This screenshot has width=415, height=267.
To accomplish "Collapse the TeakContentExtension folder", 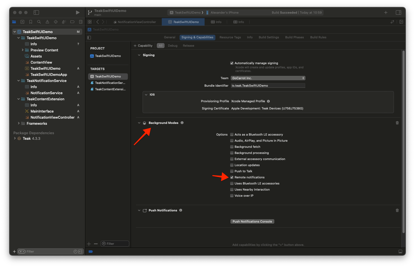I will tap(19, 99).
